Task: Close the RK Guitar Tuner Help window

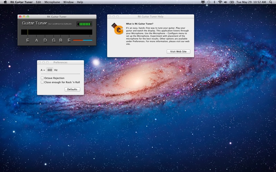Action: [110, 17]
